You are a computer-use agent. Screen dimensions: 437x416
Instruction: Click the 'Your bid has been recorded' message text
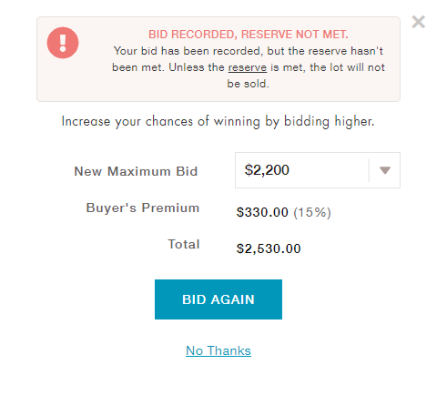[x=249, y=67]
